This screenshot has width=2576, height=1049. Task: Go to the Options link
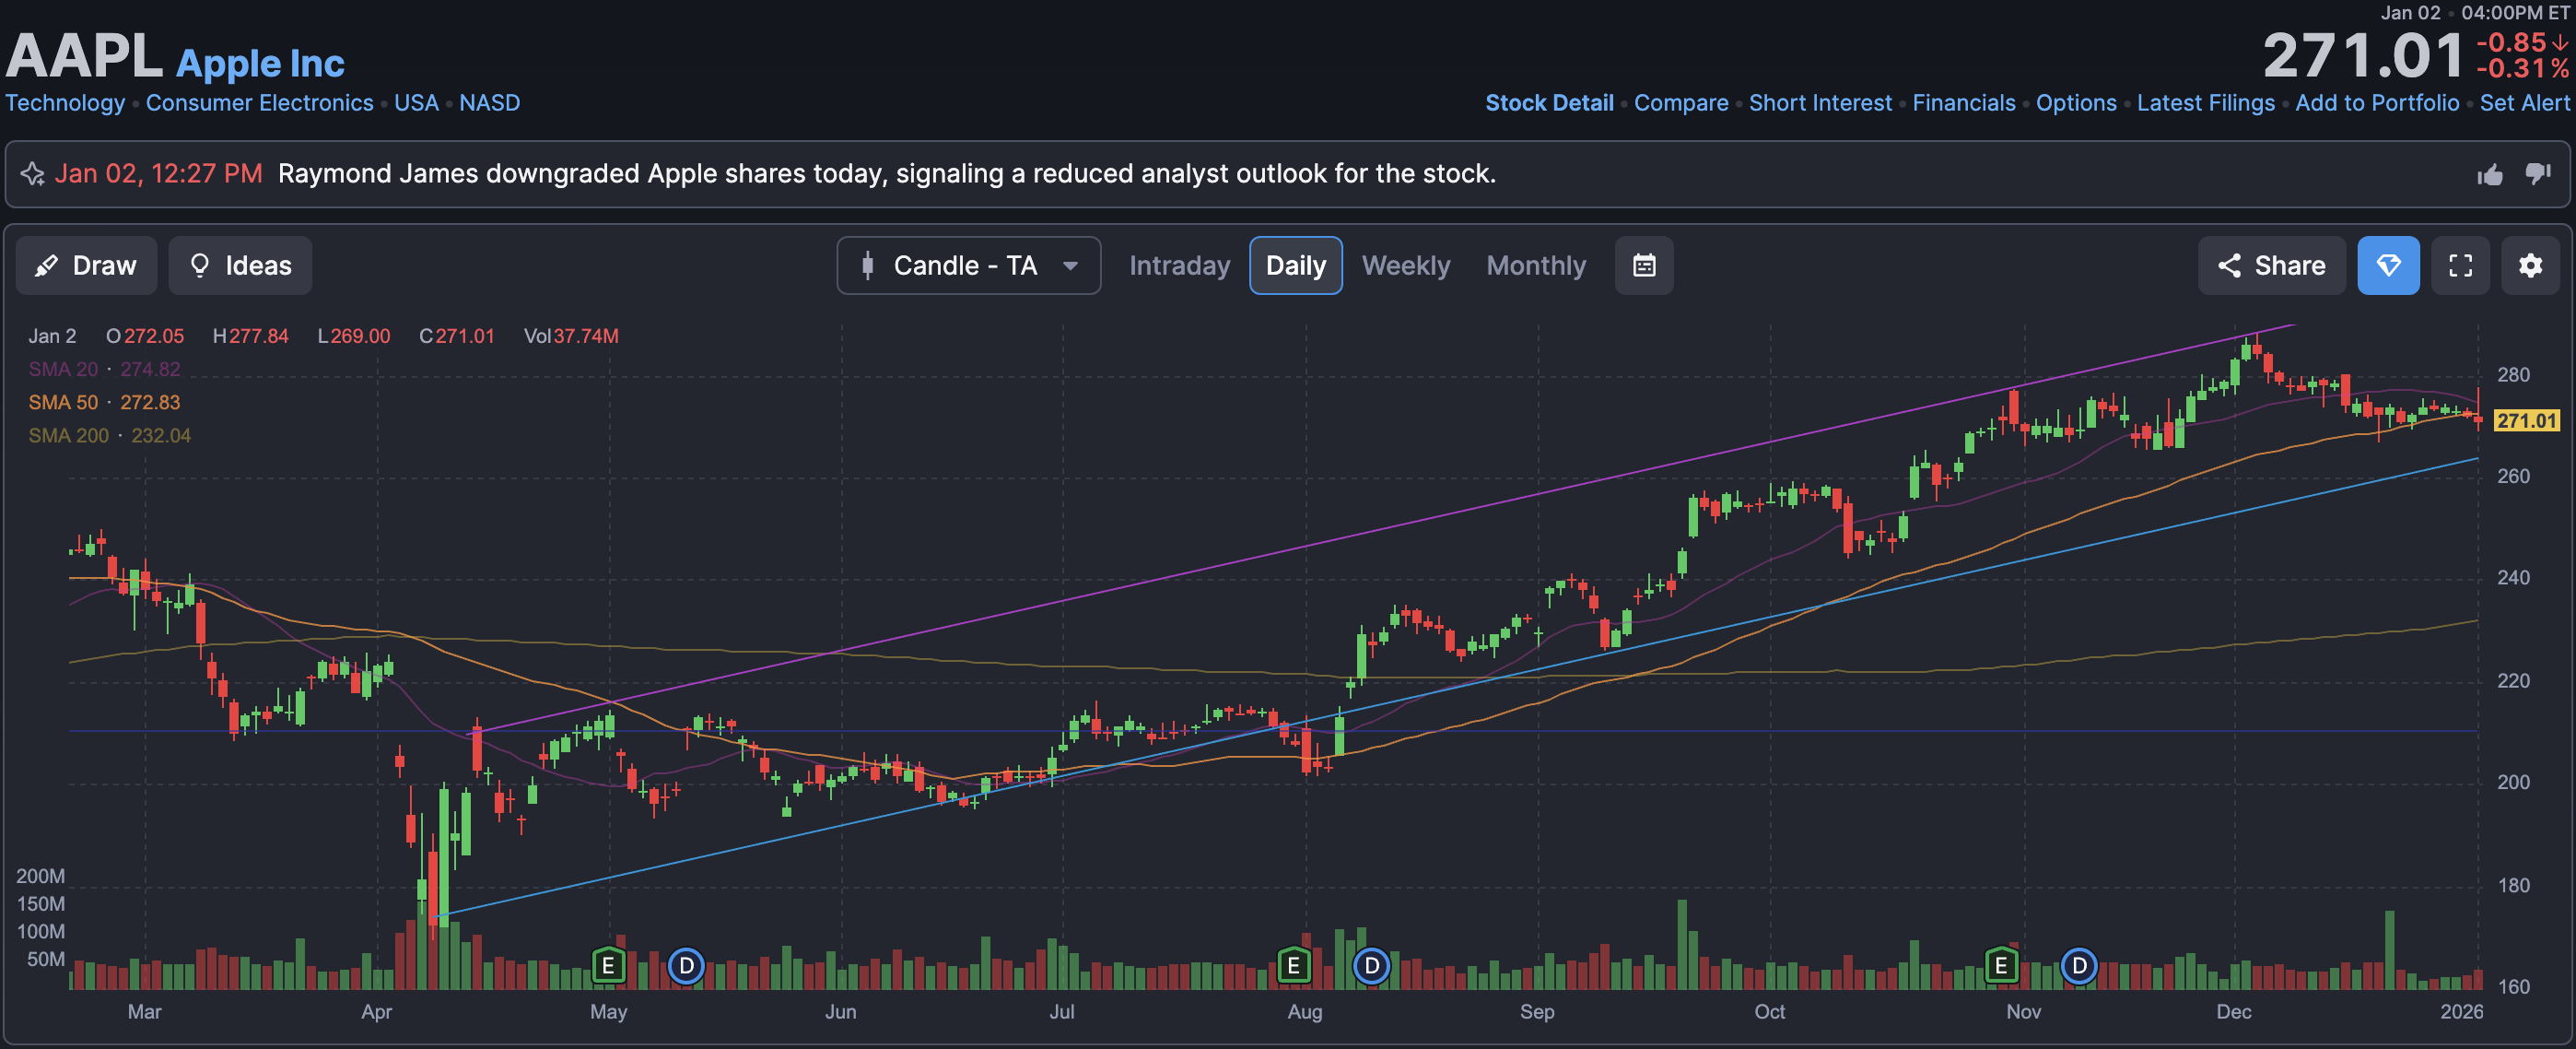tap(2076, 103)
